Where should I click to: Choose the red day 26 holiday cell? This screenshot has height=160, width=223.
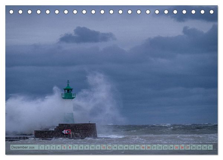pos(182,147)
